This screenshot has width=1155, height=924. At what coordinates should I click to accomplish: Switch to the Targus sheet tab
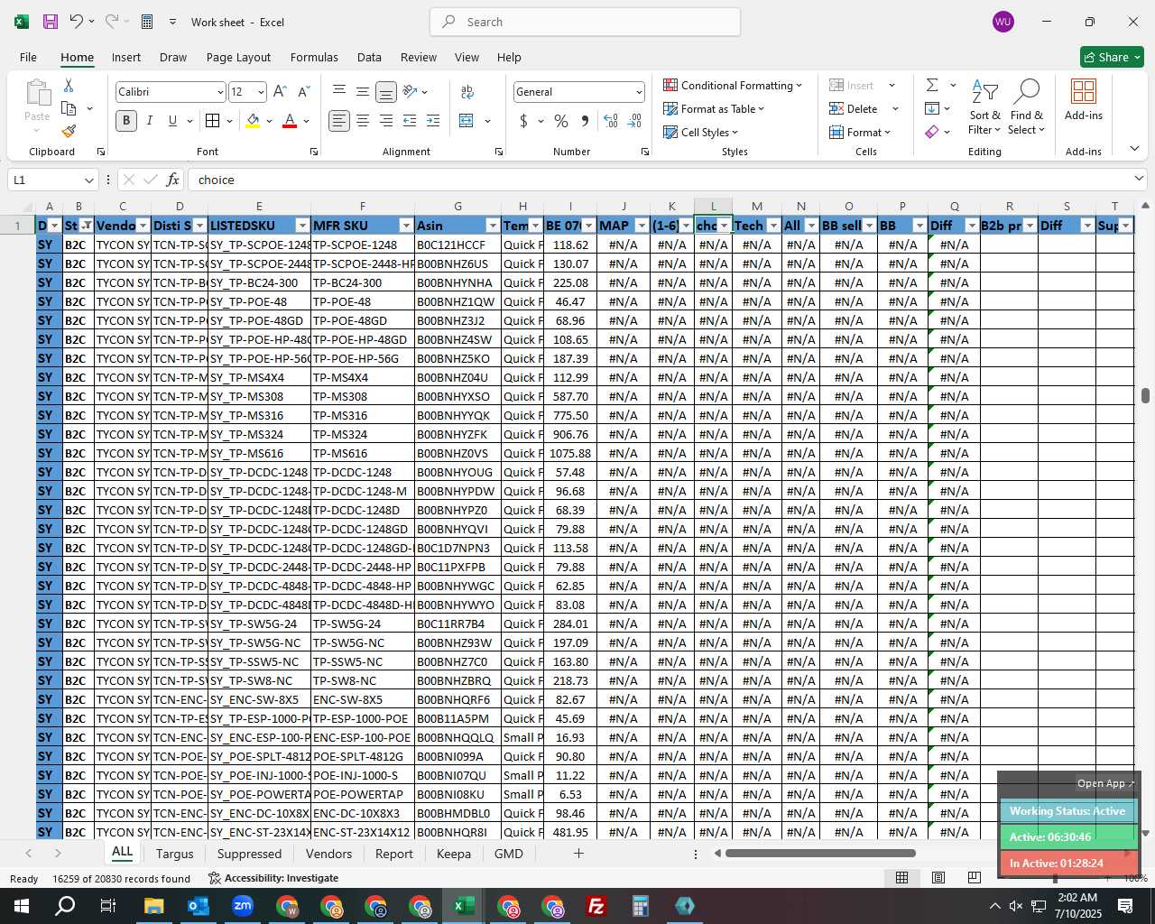[174, 854]
